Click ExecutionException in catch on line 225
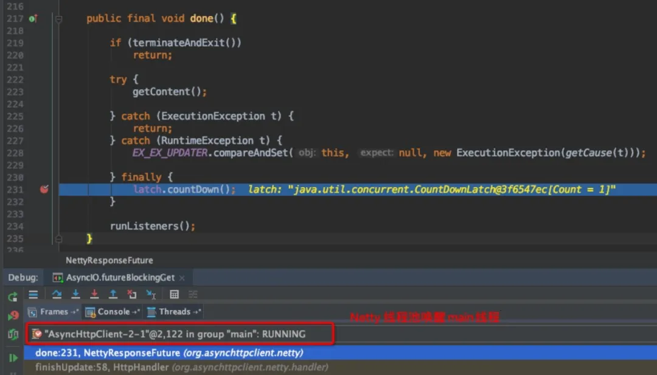Viewport: 657px width, 375px height. point(213,116)
